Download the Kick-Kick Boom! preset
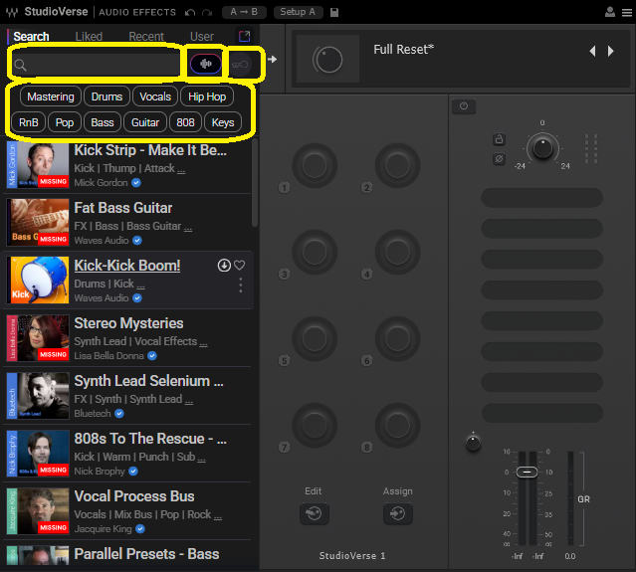636x572 pixels. coord(224,266)
